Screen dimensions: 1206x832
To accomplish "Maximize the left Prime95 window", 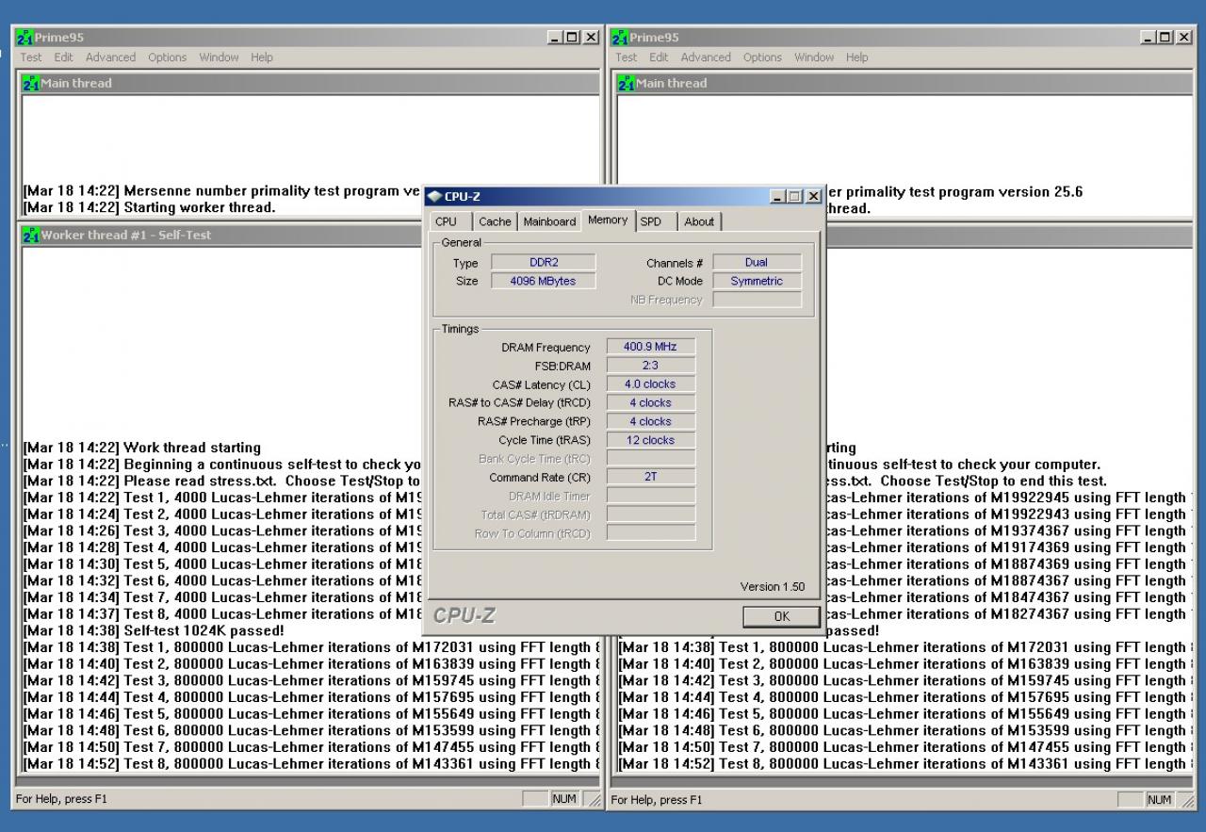I will point(571,38).
